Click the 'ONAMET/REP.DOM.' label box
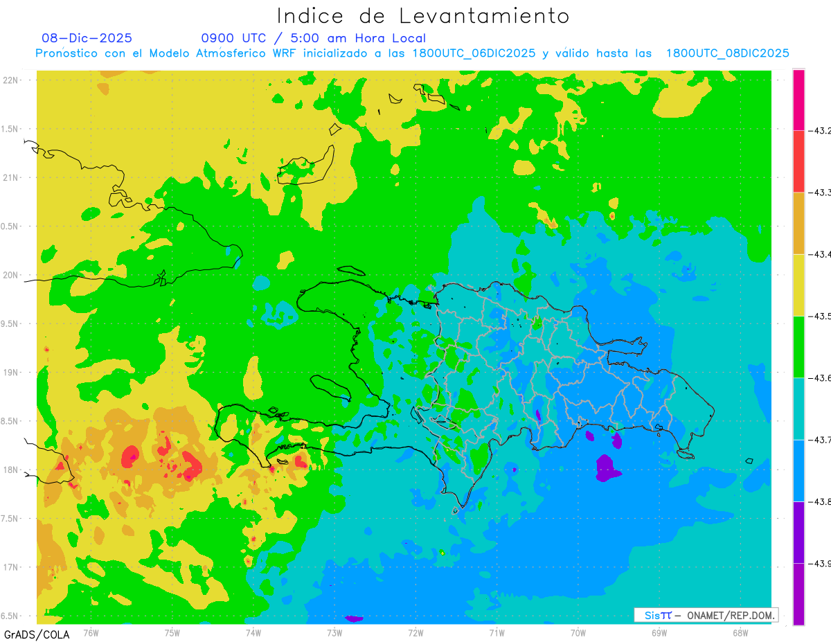 click(x=706, y=615)
